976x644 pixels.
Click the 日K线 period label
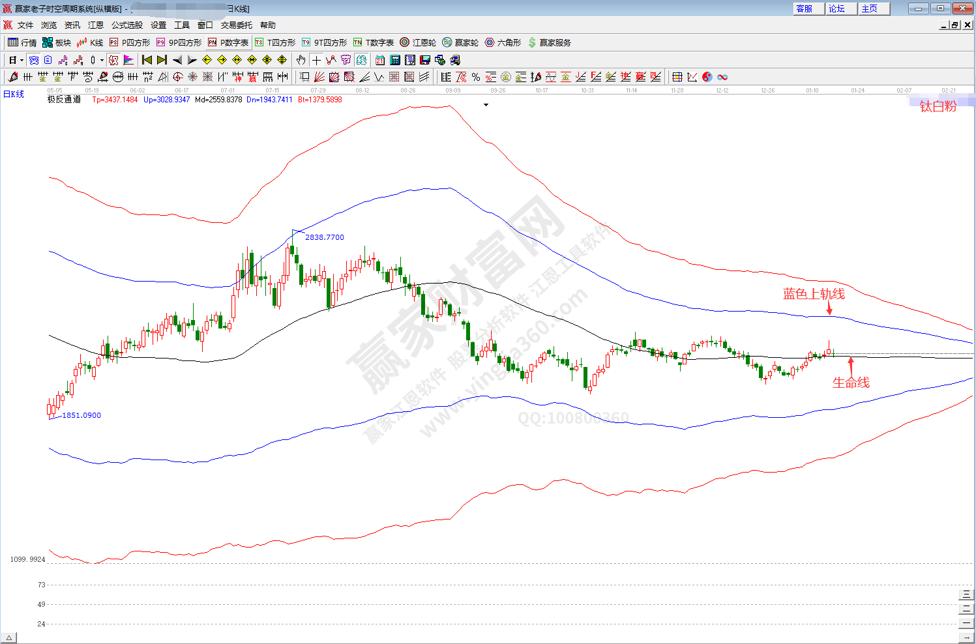pos(14,95)
